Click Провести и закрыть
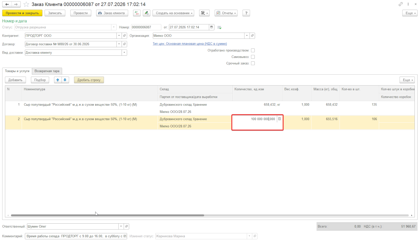This screenshot has height=240, width=420. [22, 13]
